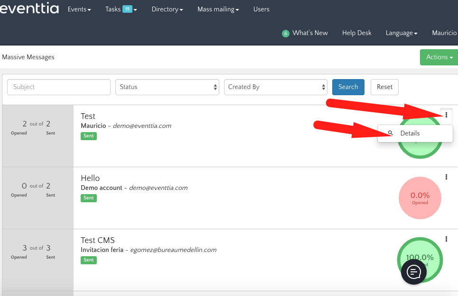
Task: Click the green What's New notification badge
Action: (x=285, y=33)
